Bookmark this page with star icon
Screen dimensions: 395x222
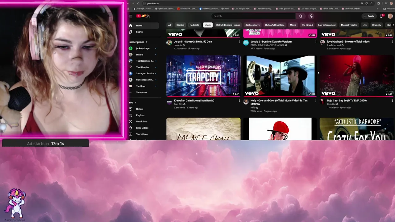371,3
